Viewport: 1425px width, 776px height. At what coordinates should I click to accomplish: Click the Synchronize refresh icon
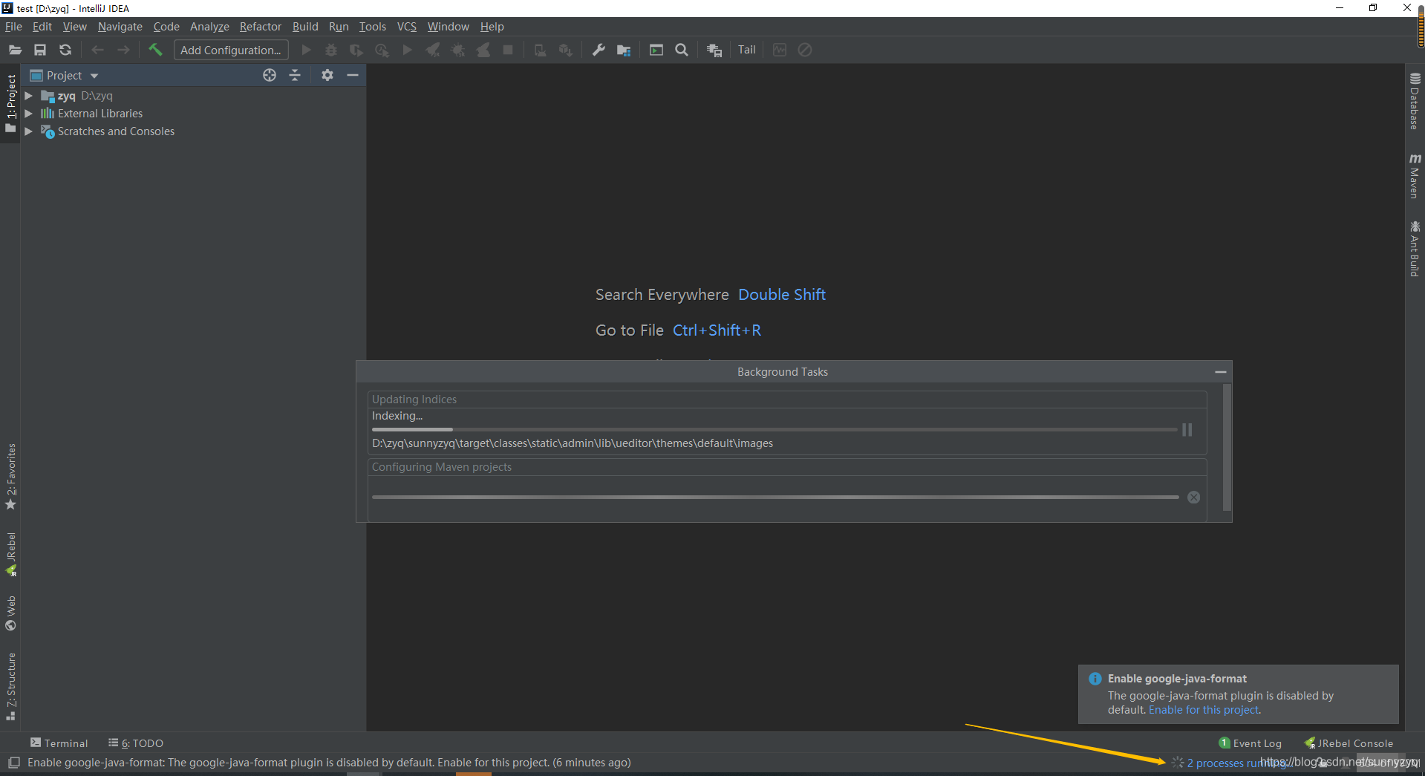[x=65, y=50]
